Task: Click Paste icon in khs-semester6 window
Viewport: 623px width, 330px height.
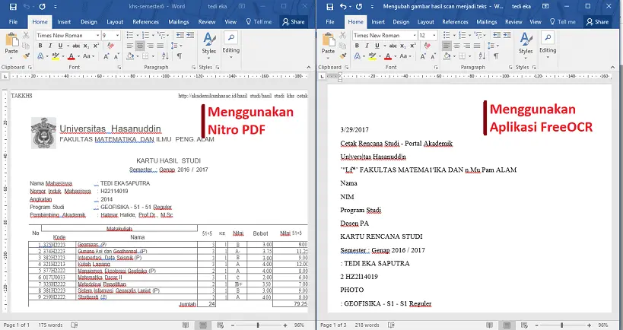Action: 11,40
